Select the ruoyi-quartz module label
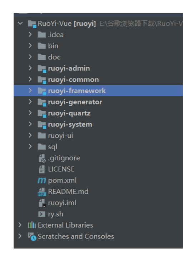The image size is (192, 260). coord(69,113)
